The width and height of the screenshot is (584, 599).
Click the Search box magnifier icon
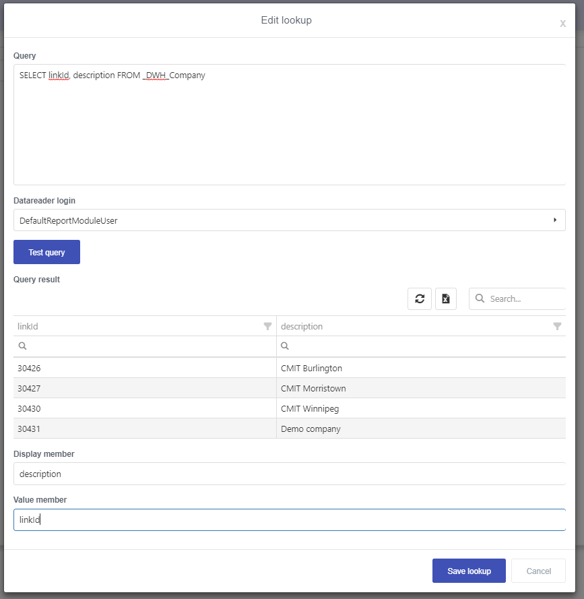pos(480,298)
